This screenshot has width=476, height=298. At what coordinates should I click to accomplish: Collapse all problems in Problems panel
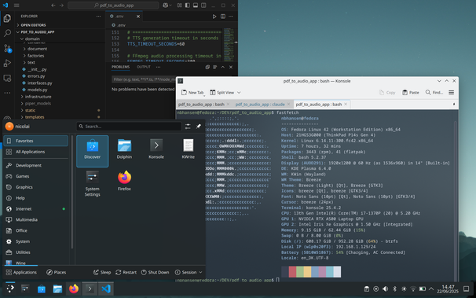(207, 67)
